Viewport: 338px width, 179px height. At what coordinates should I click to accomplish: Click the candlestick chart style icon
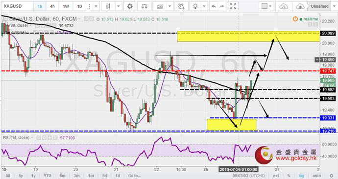108,6
